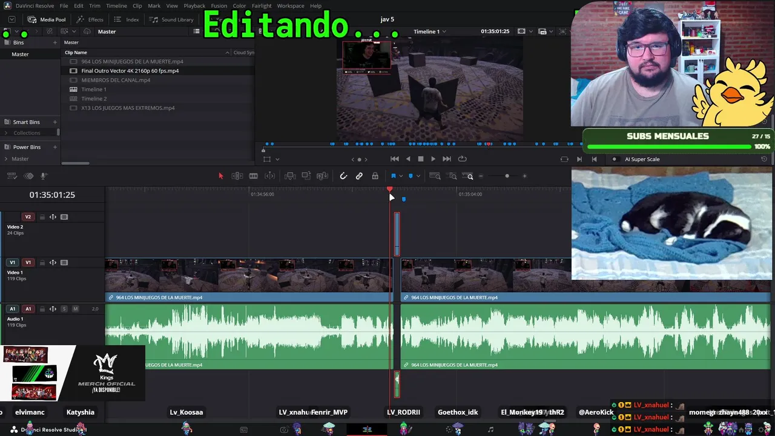Image resolution: width=775 pixels, height=436 pixels.
Task: Click the A1 source patch badge
Action: [12, 309]
